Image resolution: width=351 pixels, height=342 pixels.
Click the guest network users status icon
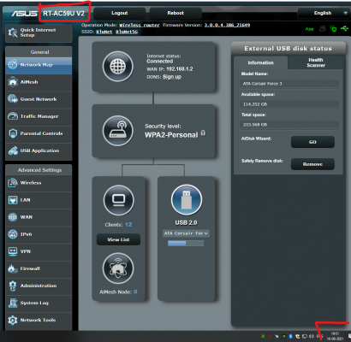pyautogui.click(x=323, y=28)
